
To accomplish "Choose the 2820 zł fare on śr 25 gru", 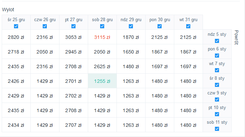I will (16, 37).
